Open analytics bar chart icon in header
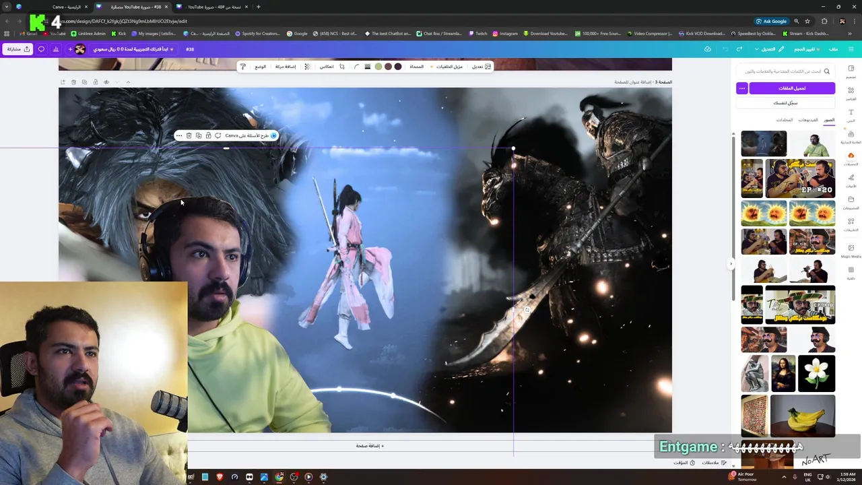The width and height of the screenshot is (862, 485). click(56, 49)
